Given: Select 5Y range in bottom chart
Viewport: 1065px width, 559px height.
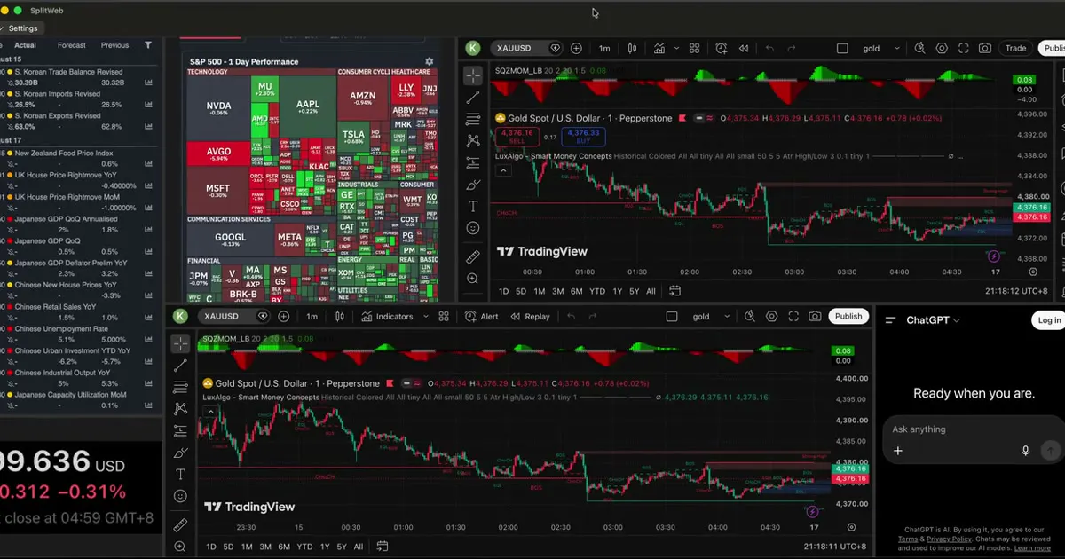Looking at the screenshot, I should [342, 547].
